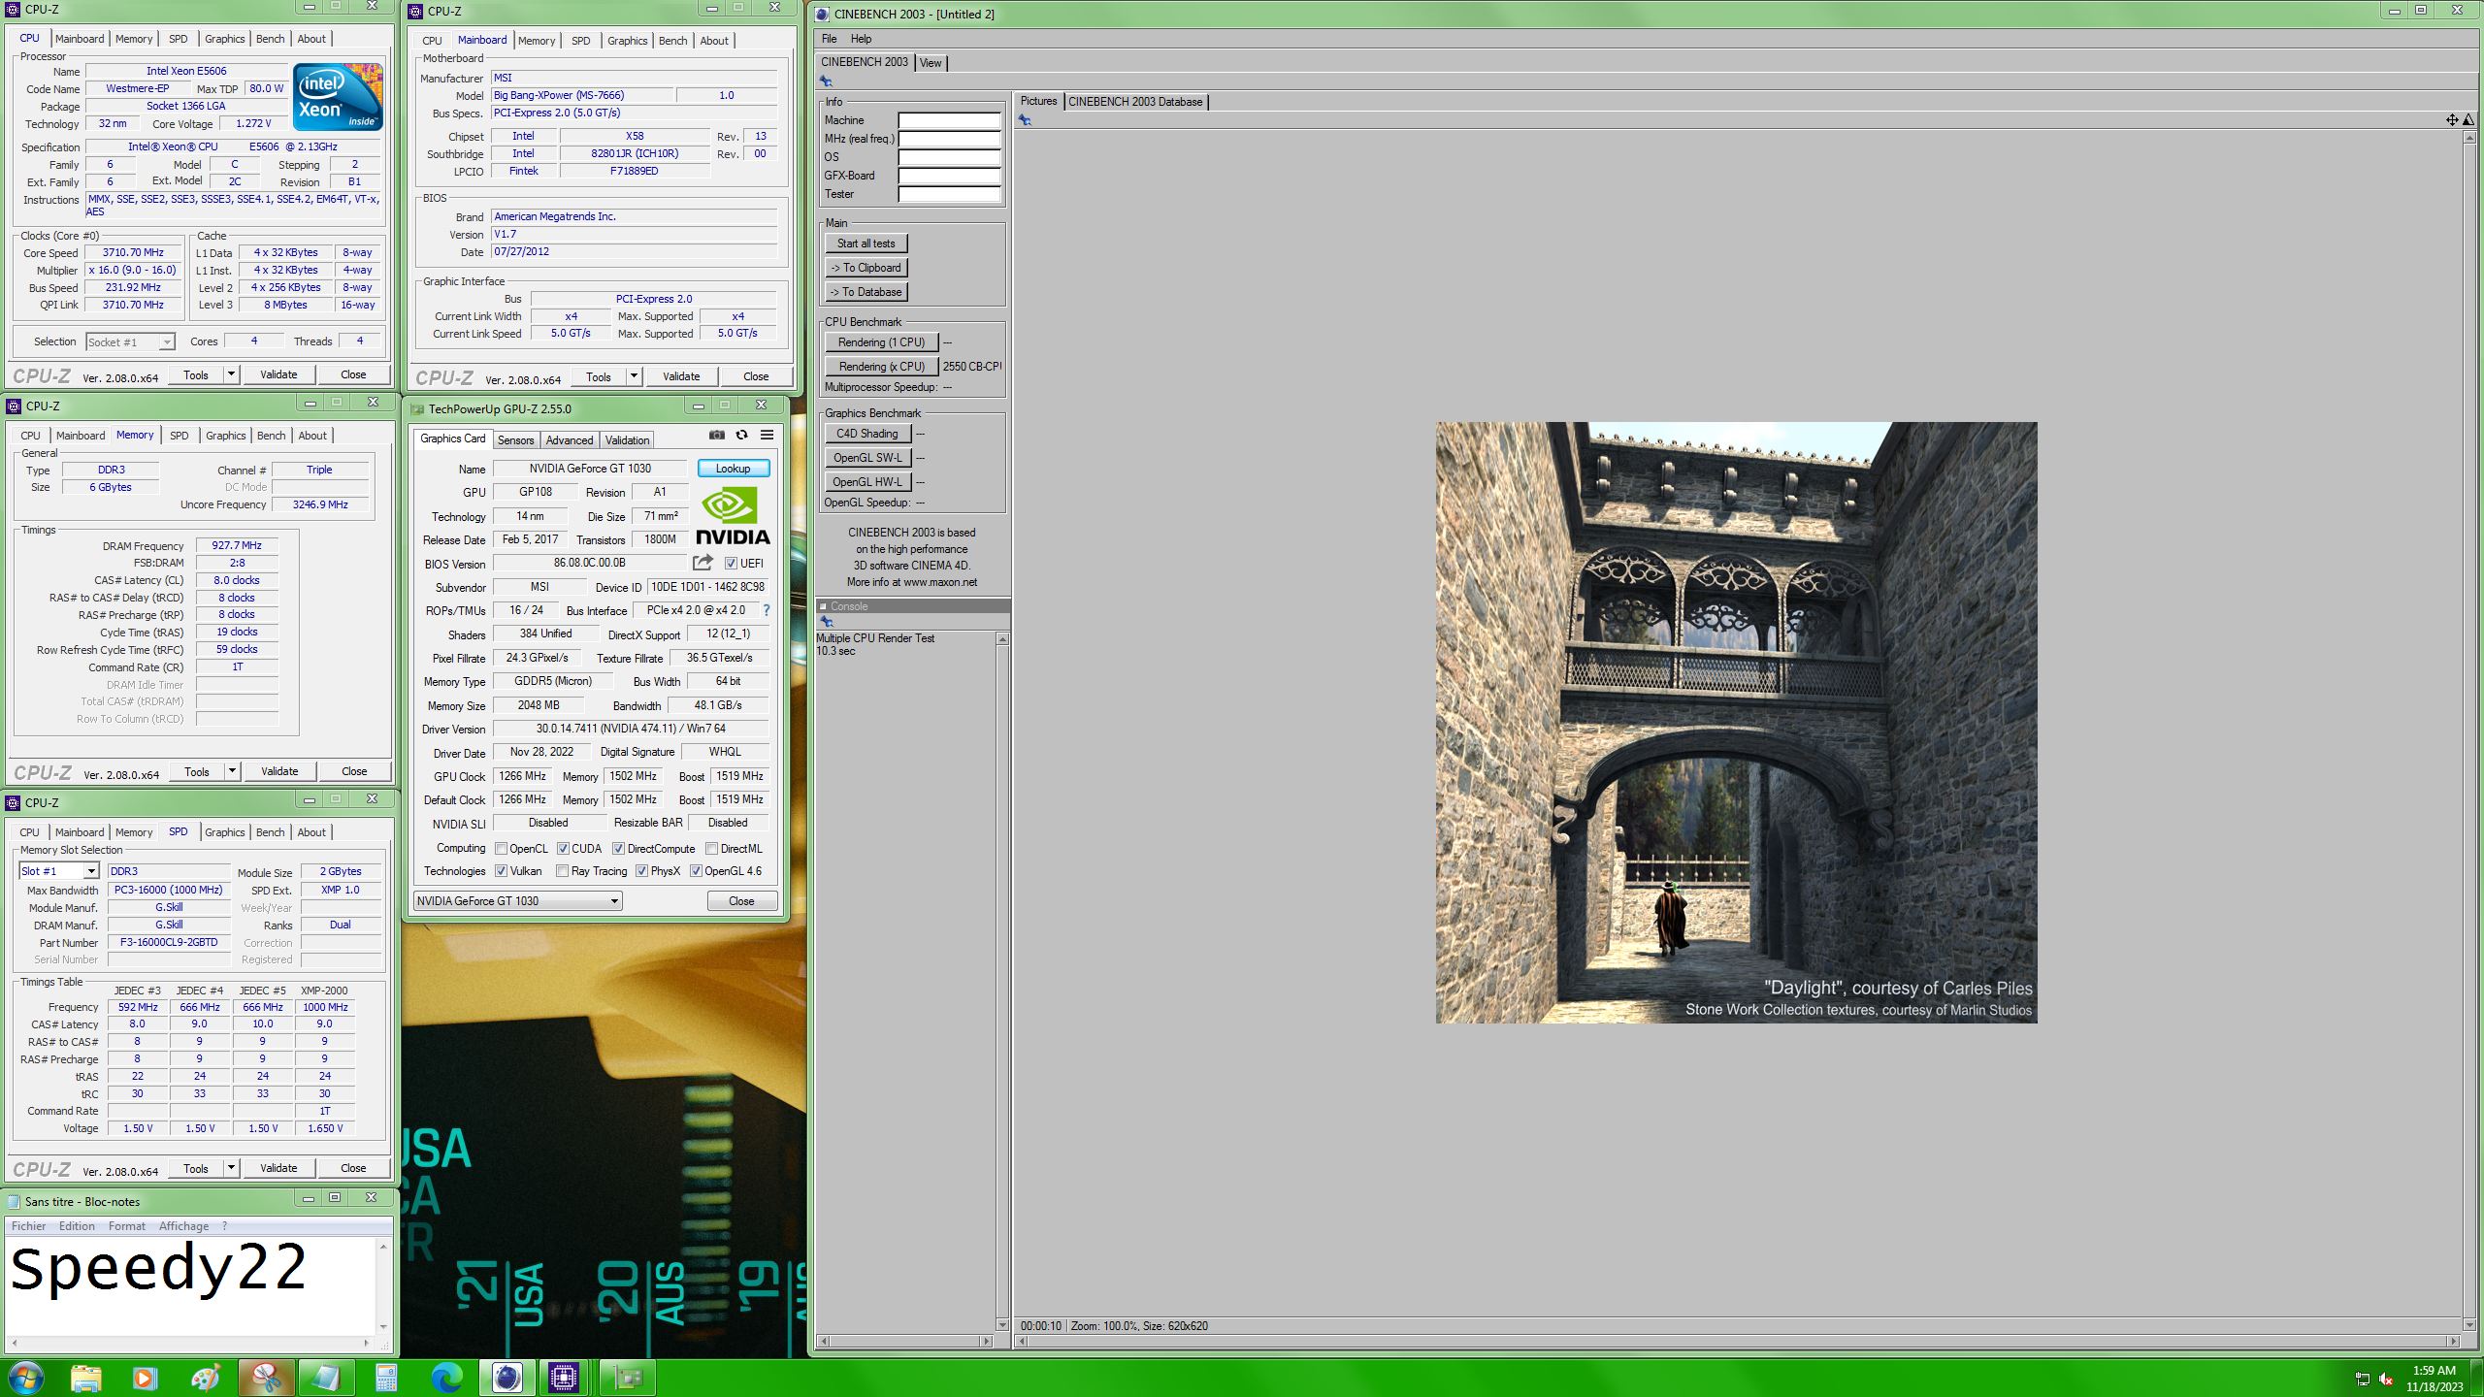The image size is (2484, 1397).
Task: Click the Start all tests button
Action: (866, 244)
